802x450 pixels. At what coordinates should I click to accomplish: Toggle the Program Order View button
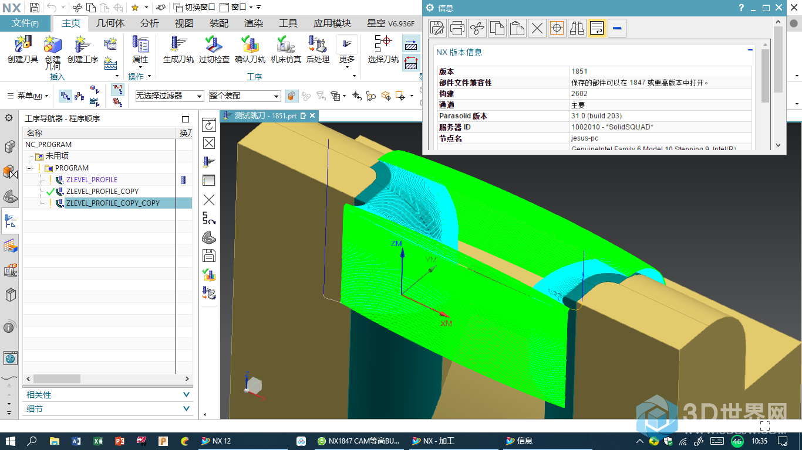(x=66, y=96)
